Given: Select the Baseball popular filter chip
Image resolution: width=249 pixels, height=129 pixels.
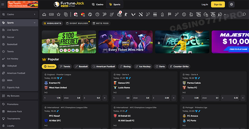Looking at the screenshot, I should (81, 67).
